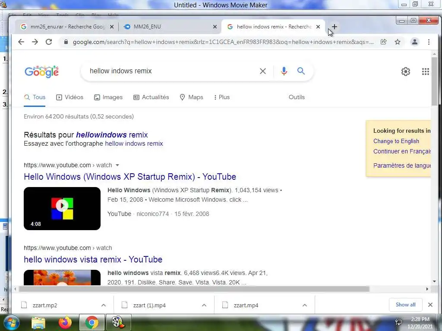
Task: Click the Google logo
Action: (42, 72)
